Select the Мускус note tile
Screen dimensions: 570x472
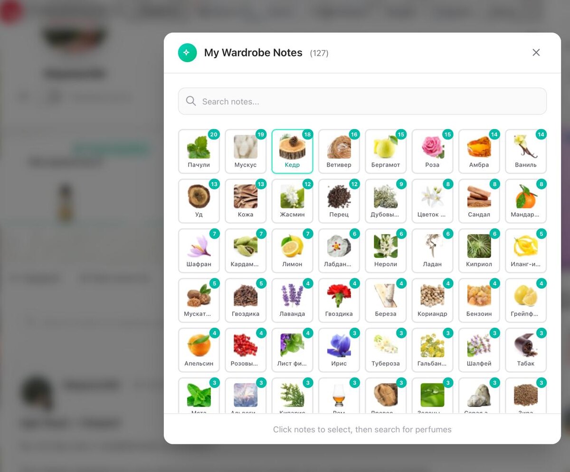pyautogui.click(x=246, y=151)
